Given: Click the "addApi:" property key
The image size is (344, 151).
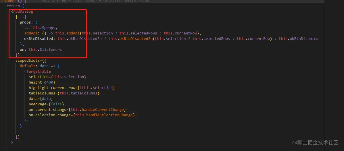Looking at the screenshot, I should pos(32,33).
